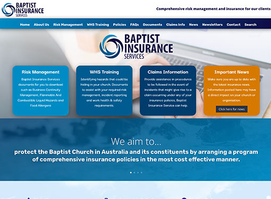Open the Contact page link

coord(233,24)
